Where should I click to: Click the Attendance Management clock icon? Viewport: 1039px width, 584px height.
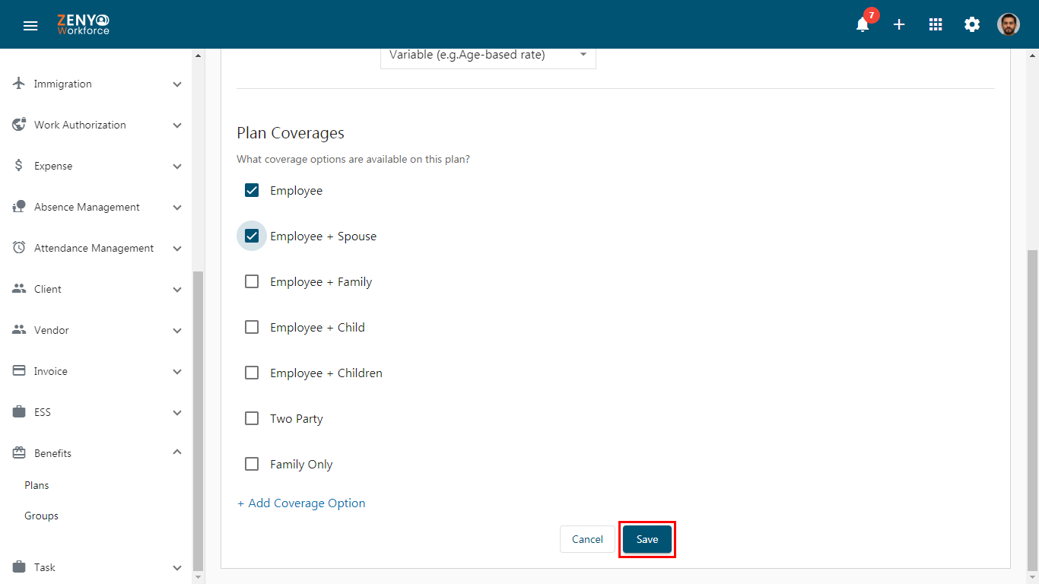[19, 248]
